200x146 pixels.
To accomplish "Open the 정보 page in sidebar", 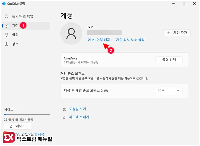I will click(15, 44).
